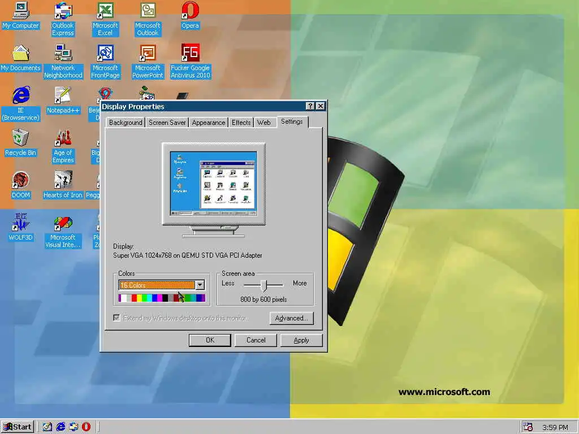
Task: Open the Appearance tab
Action: point(208,123)
